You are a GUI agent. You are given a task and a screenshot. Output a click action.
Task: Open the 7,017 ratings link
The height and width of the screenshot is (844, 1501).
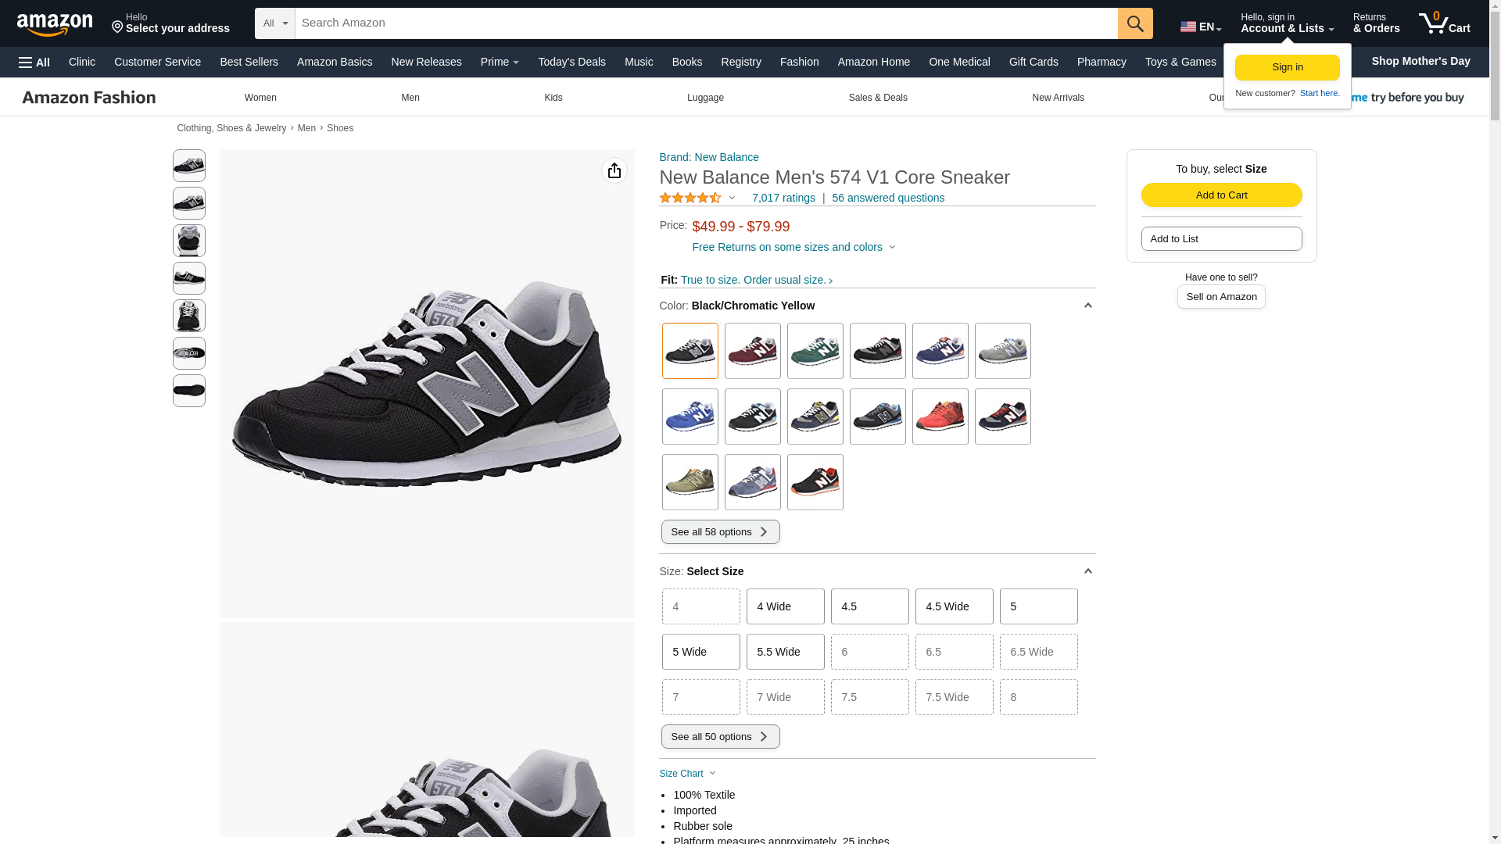tap(783, 198)
